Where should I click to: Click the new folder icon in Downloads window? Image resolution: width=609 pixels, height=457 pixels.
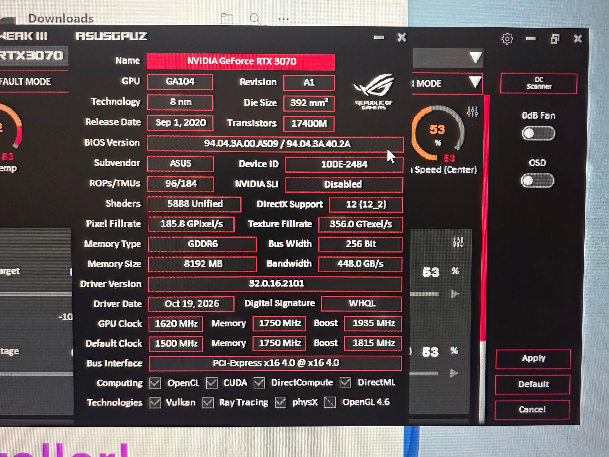click(x=227, y=19)
